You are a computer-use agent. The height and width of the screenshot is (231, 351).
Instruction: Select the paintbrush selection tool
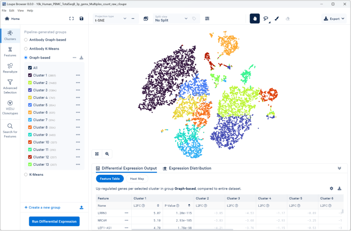tap(276, 19)
